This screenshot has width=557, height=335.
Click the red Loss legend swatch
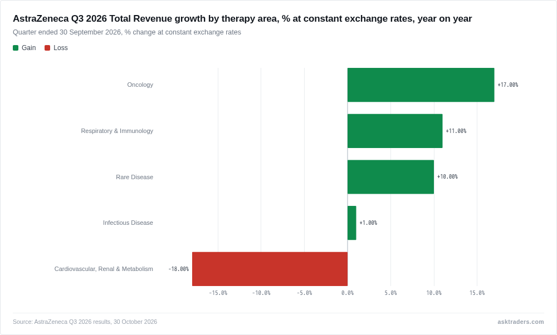(x=47, y=48)
